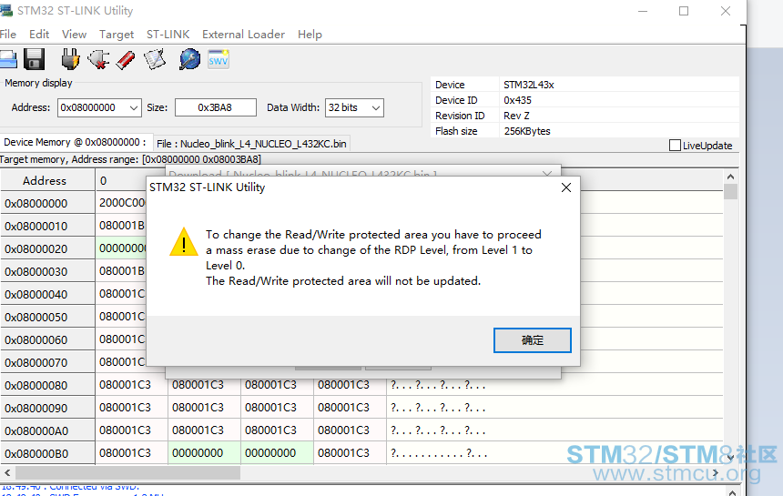The width and height of the screenshot is (783, 496).
Task: Click the horizontal scrollbar thumb
Action: [x=127, y=472]
